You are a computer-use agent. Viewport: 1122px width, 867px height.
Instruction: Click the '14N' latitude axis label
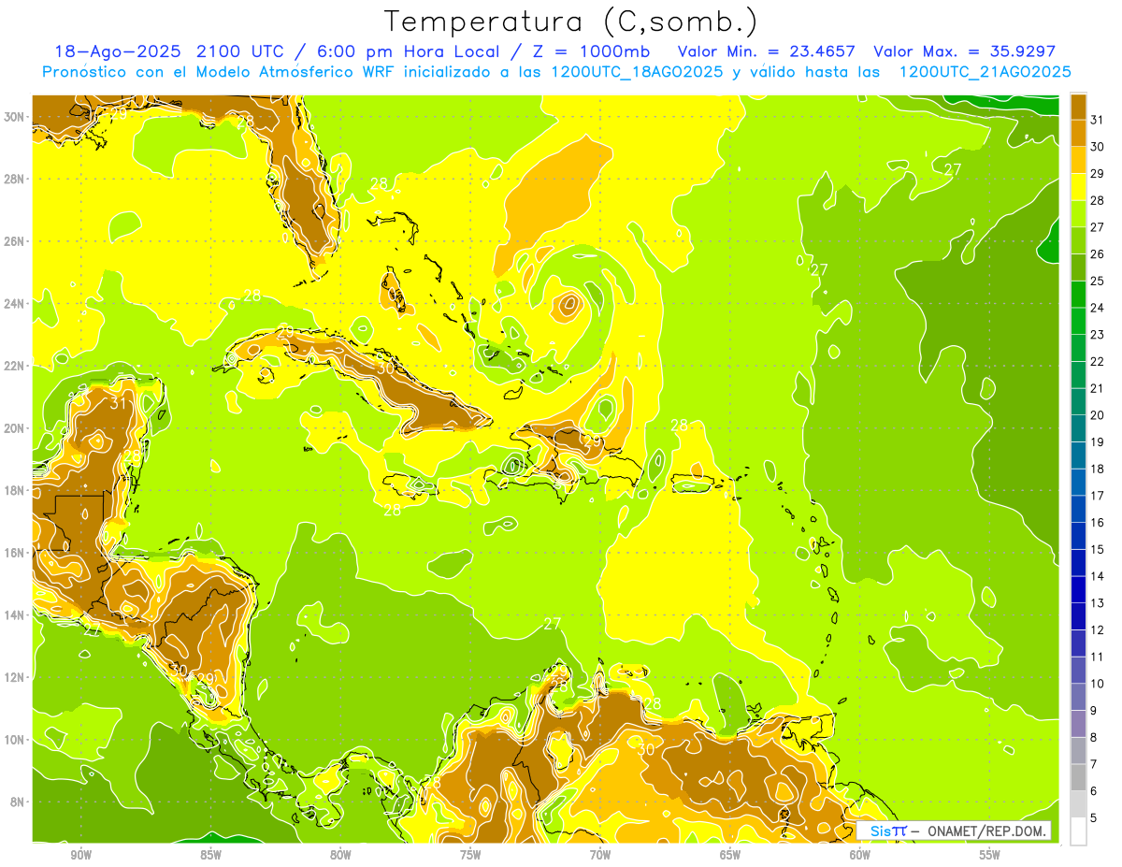tap(14, 615)
